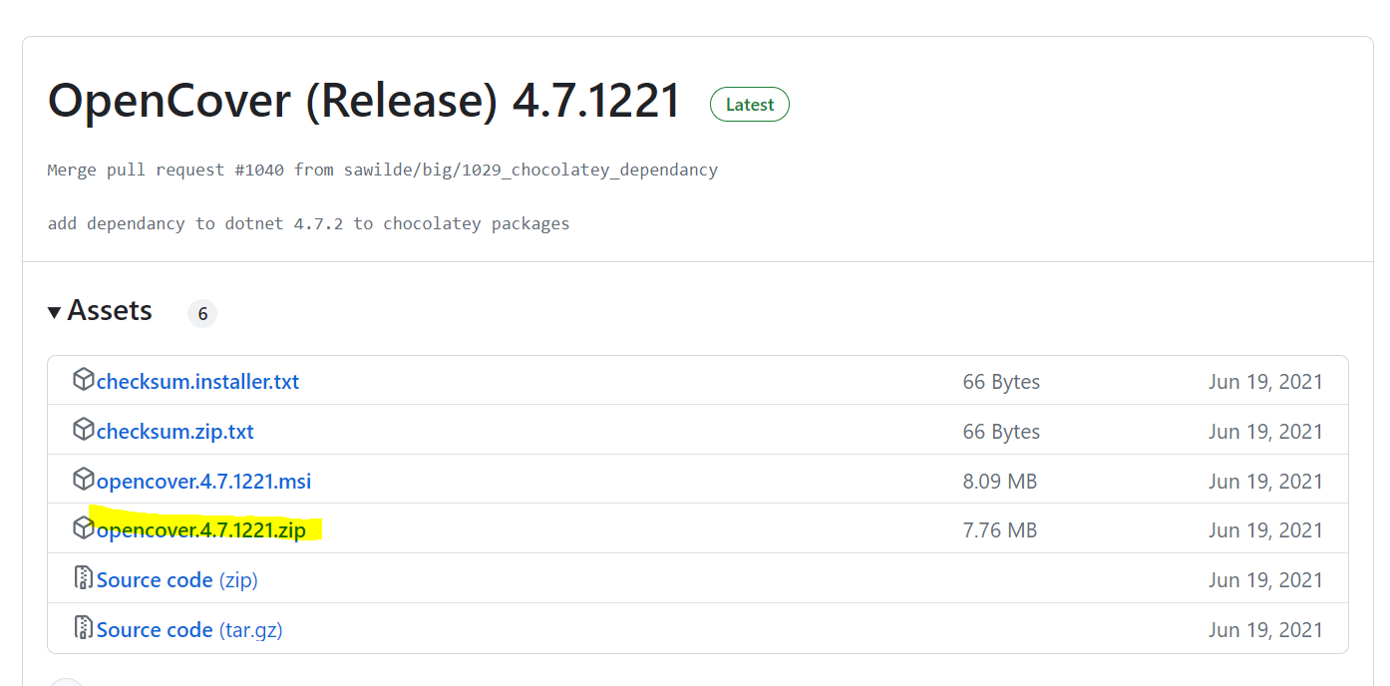The height and width of the screenshot is (686, 1390).
Task: Click the 7.76 MB size of the zip asset
Action: tap(999, 530)
